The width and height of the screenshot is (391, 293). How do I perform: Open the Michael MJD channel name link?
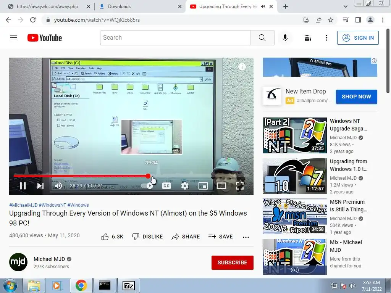point(49,259)
